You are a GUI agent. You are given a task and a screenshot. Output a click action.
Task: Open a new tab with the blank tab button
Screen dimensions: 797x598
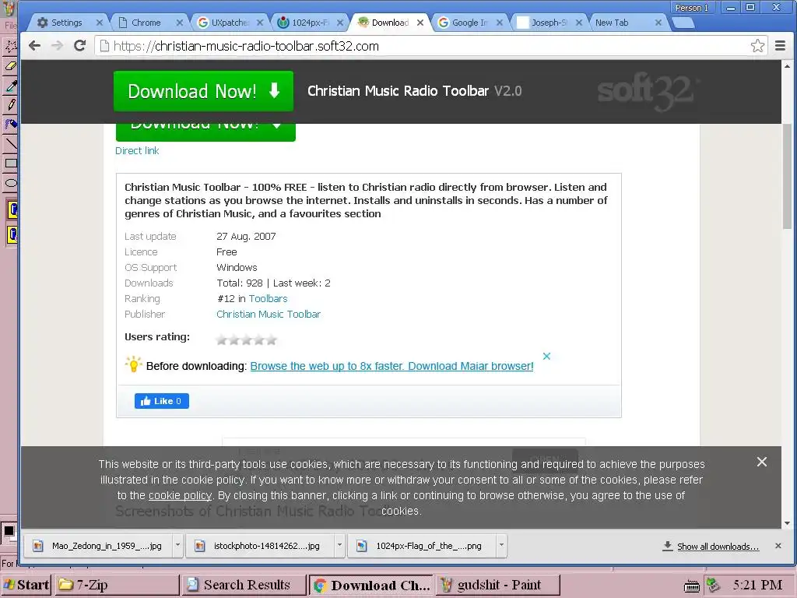pos(683,23)
